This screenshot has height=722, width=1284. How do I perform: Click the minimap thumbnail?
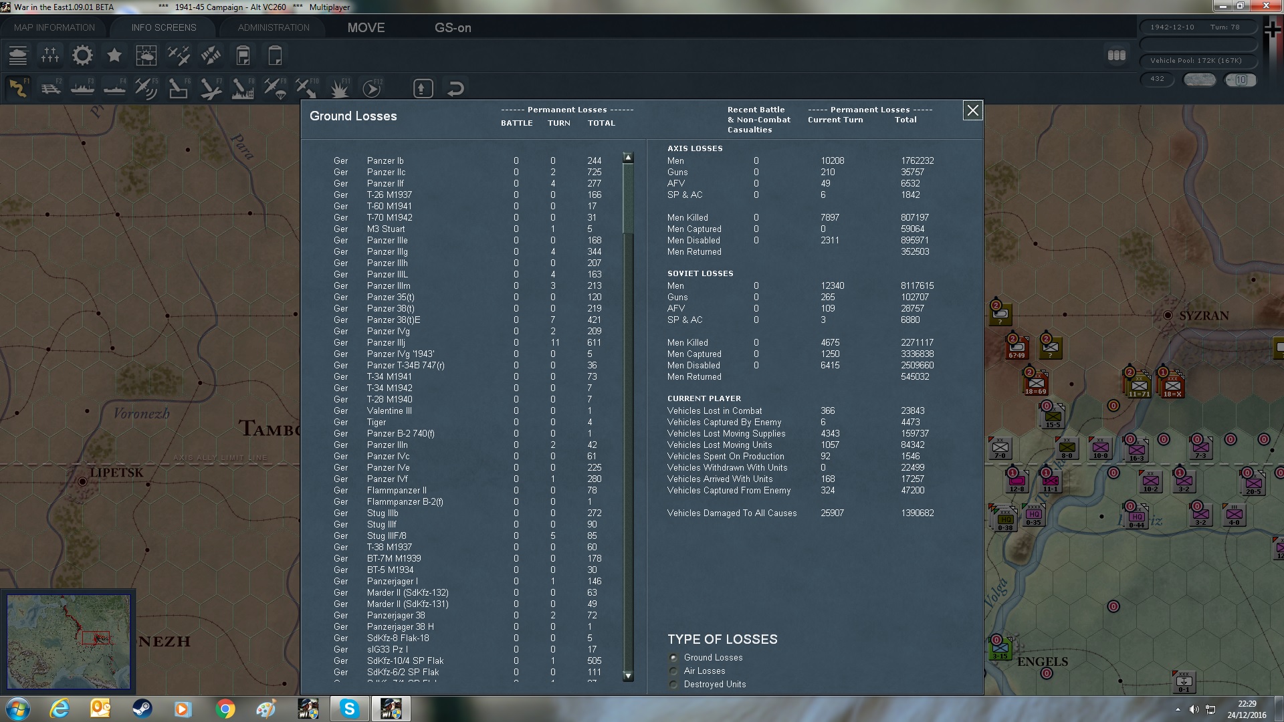click(68, 642)
